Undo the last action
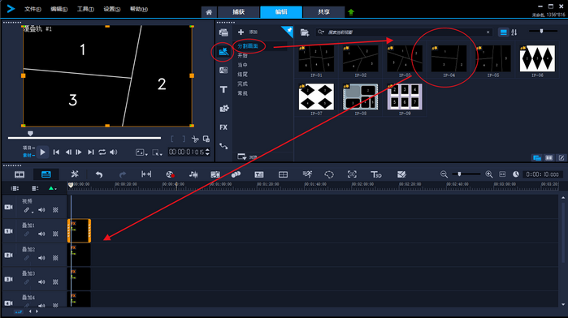This screenshot has height=318, width=568. click(x=99, y=174)
